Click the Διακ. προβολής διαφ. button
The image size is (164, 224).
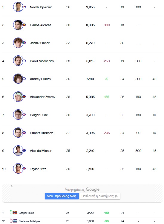tap(62, 196)
